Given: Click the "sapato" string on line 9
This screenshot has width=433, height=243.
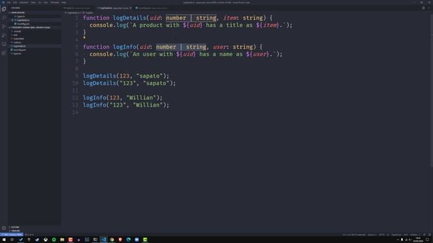Looking at the screenshot, I should point(149,76).
